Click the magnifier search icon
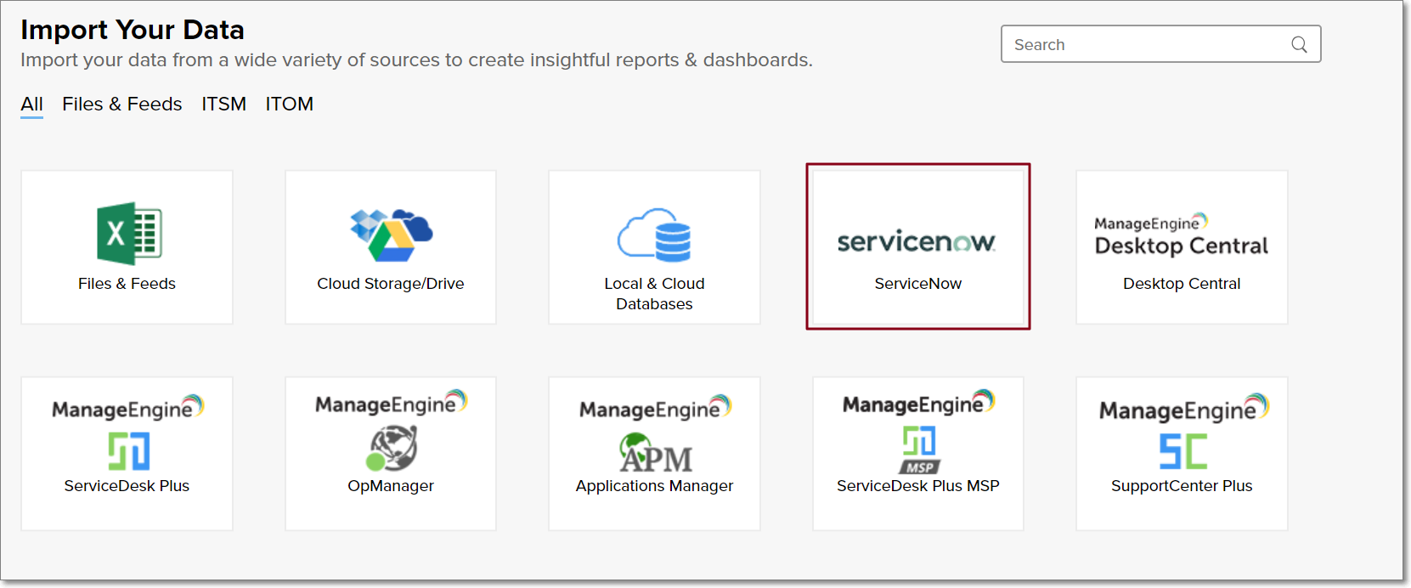Screen dimensions: 1411x588 pyautogui.click(x=1299, y=44)
